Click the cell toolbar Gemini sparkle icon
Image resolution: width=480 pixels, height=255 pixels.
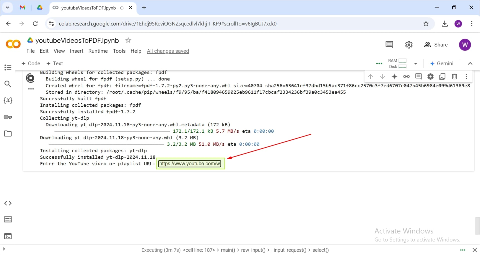point(394,76)
